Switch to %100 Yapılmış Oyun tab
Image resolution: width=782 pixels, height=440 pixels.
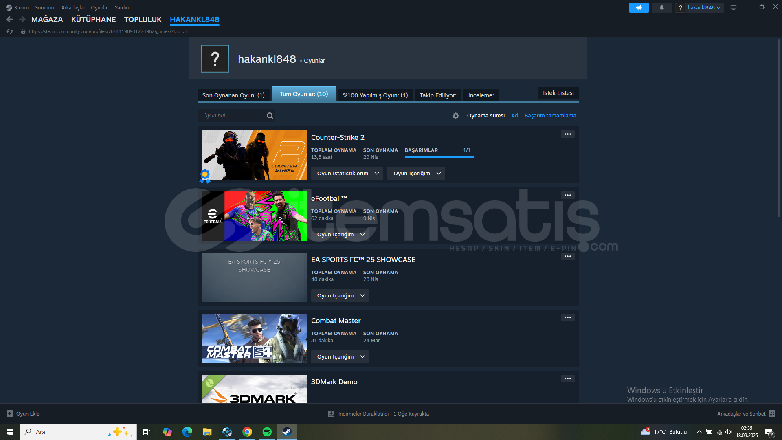tap(375, 95)
